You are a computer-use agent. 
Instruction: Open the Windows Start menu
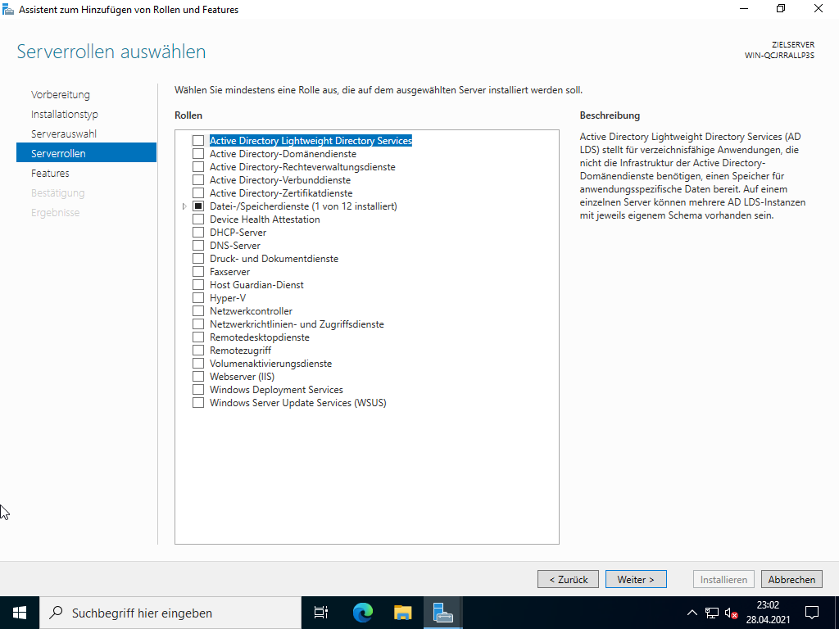20,612
